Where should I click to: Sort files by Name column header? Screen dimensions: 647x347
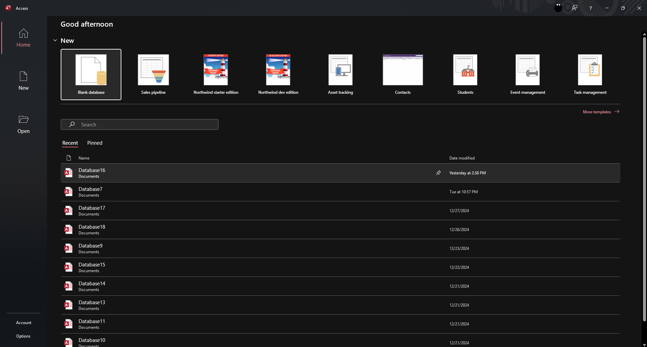point(84,158)
